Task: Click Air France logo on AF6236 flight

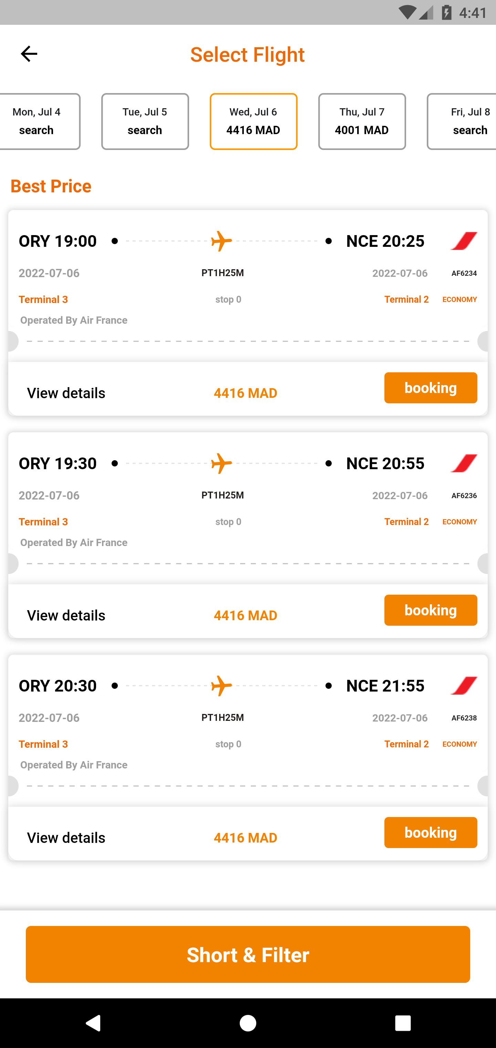Action: click(464, 463)
